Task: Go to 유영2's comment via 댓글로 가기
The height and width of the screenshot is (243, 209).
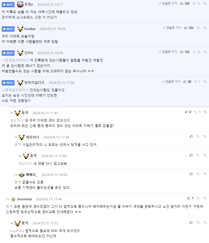Action: [x=168, y=4]
